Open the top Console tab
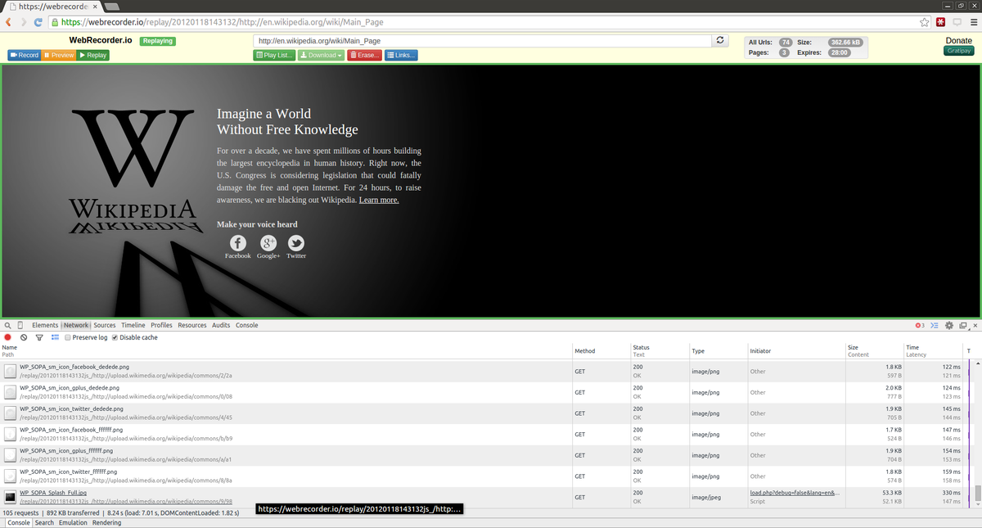 247,325
